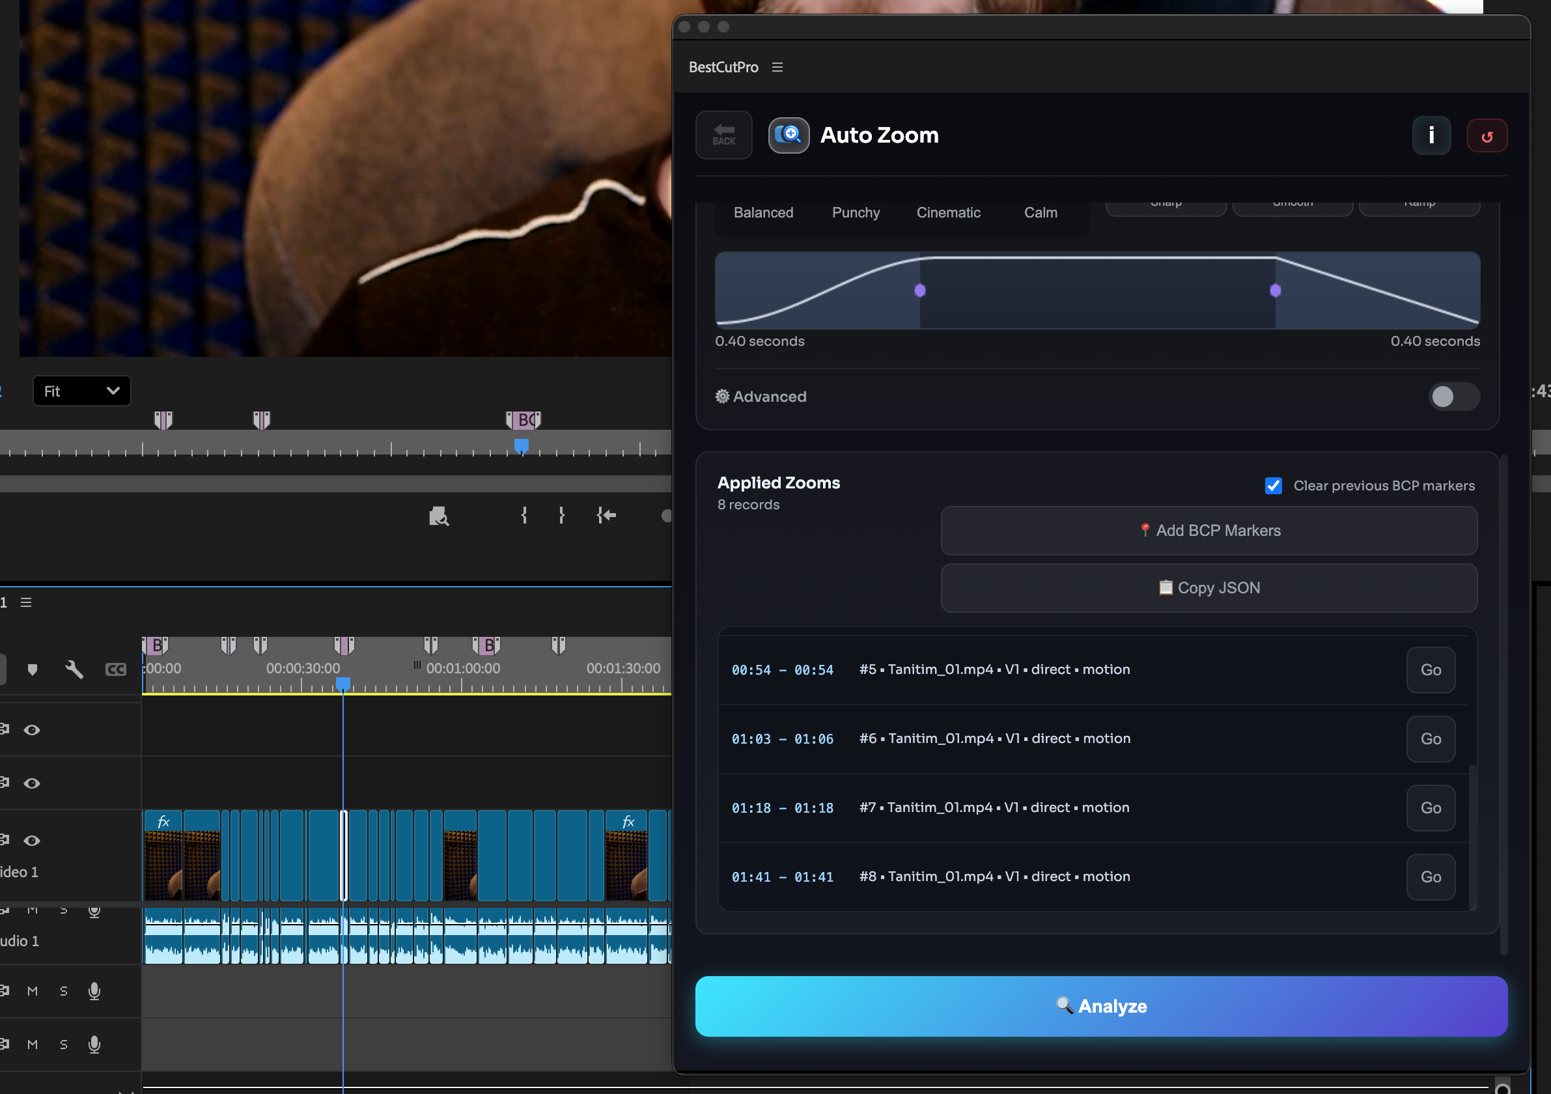Click the info icon in the Auto Zoom header
The height and width of the screenshot is (1094, 1551).
[1431, 135]
